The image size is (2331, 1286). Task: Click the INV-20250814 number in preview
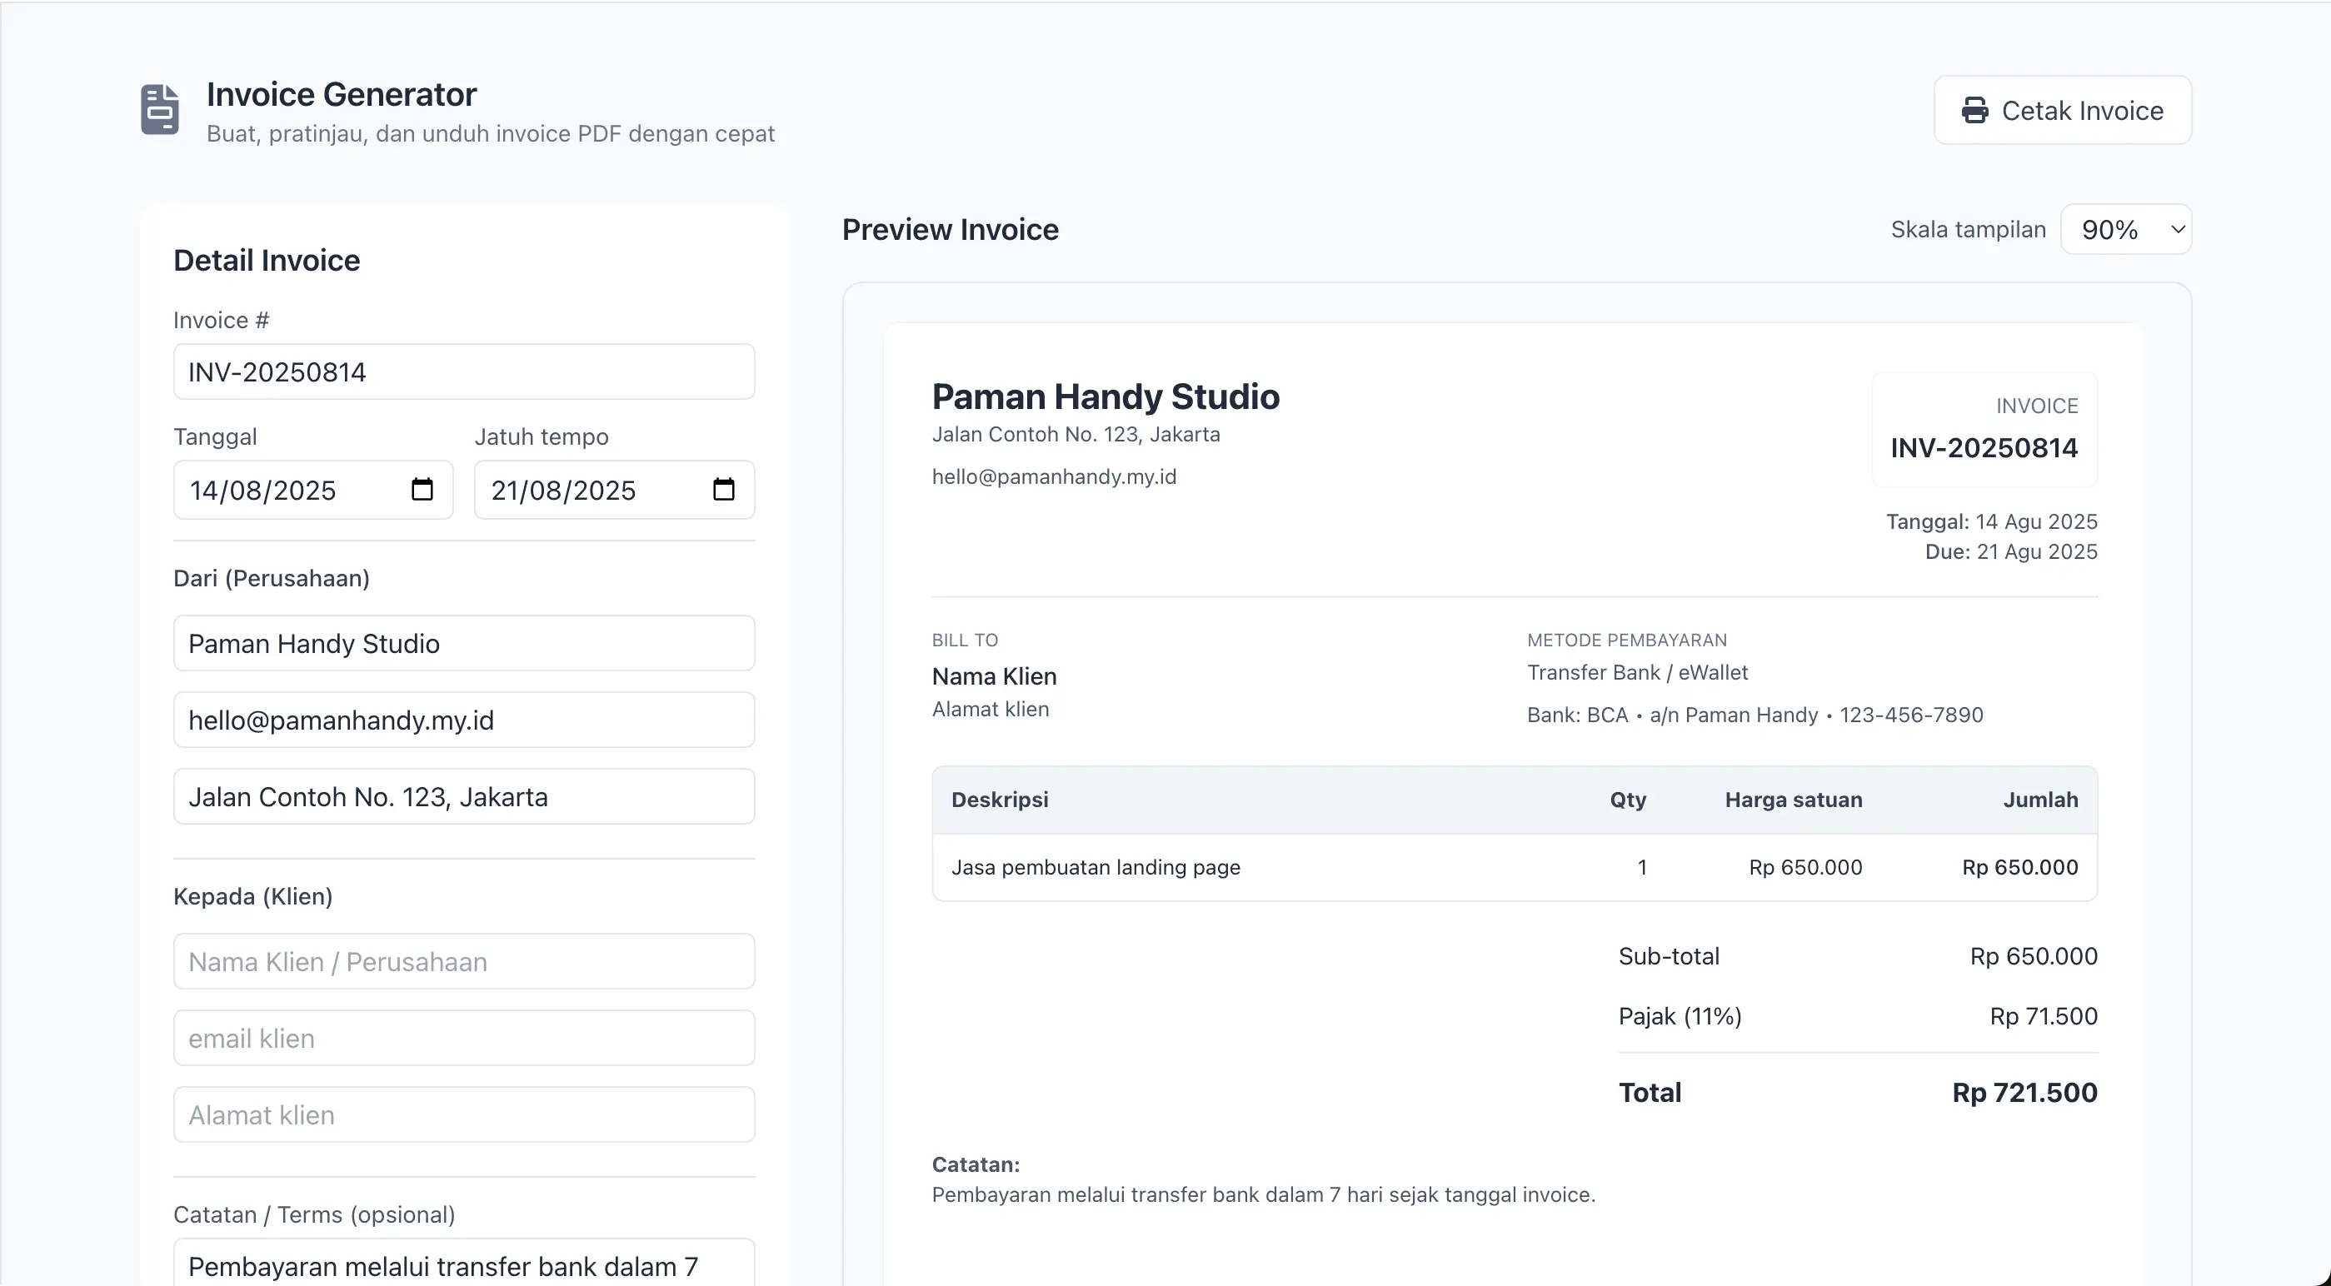1984,448
